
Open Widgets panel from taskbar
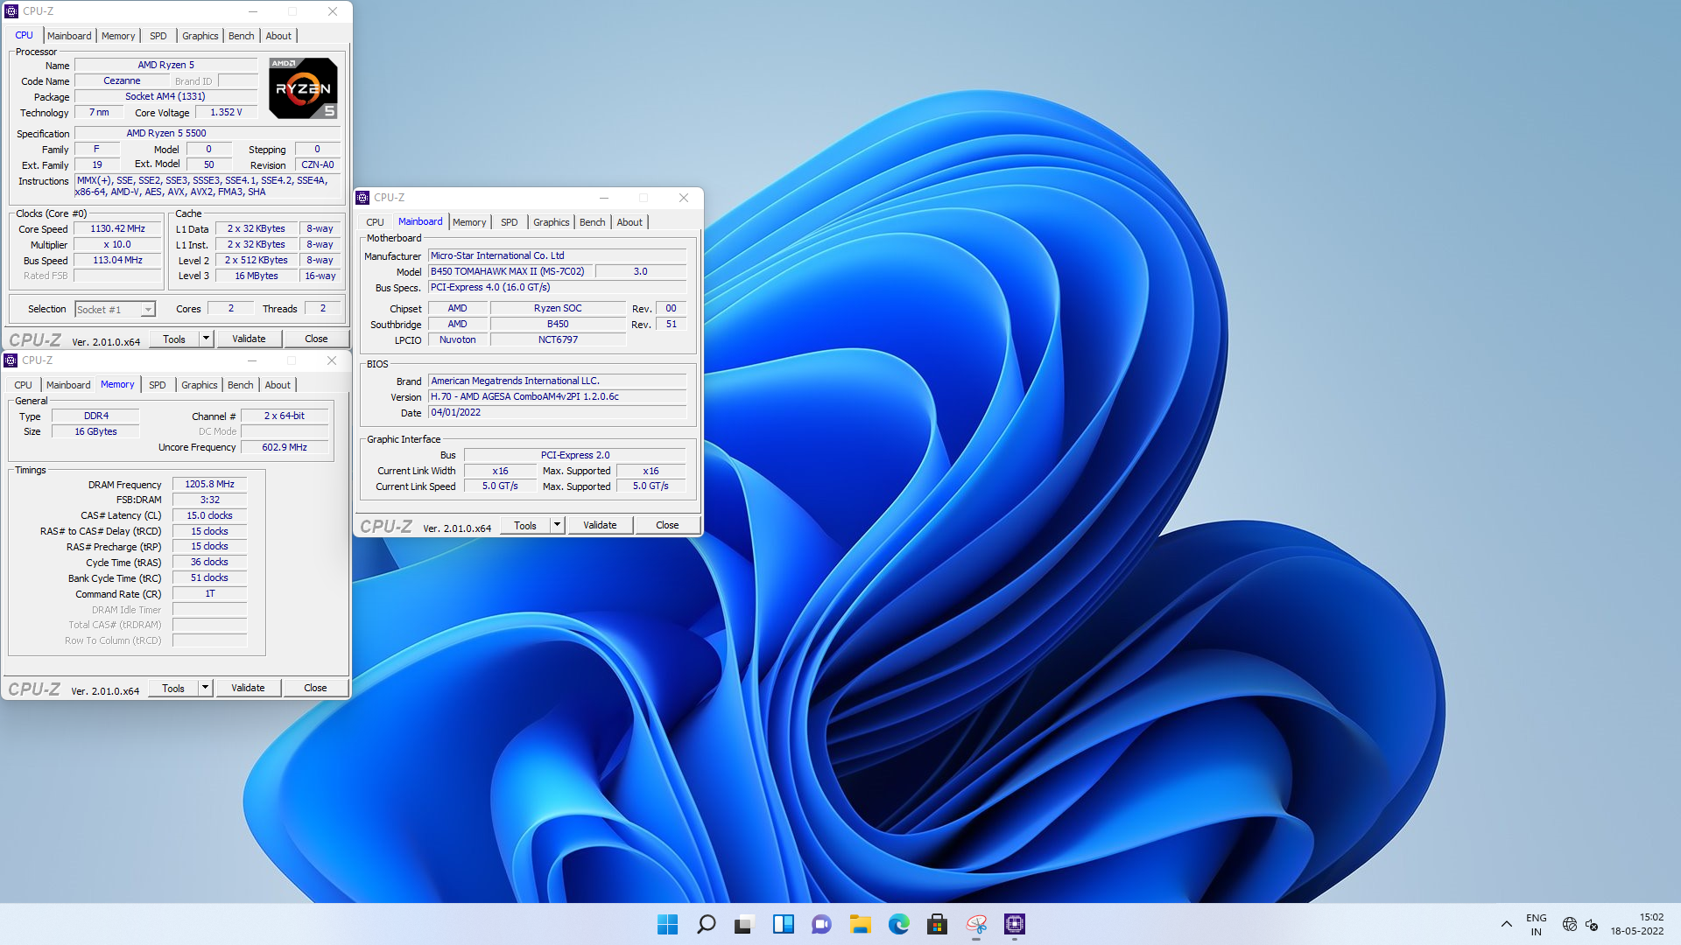[783, 924]
